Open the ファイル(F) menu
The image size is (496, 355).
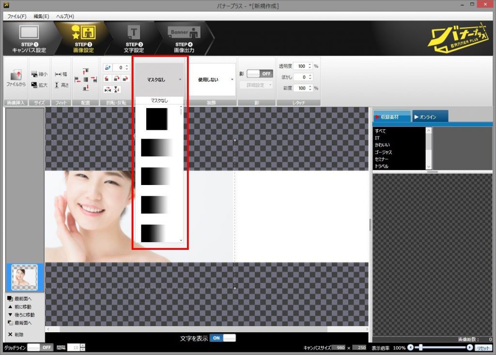click(17, 16)
